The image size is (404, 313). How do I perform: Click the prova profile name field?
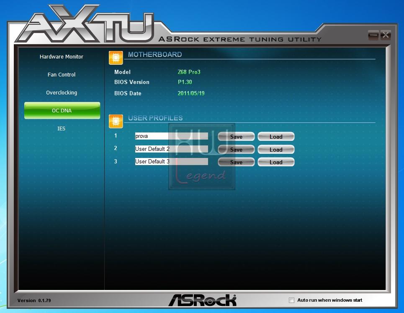point(171,136)
